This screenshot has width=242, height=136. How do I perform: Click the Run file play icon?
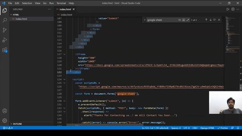point(228,9)
